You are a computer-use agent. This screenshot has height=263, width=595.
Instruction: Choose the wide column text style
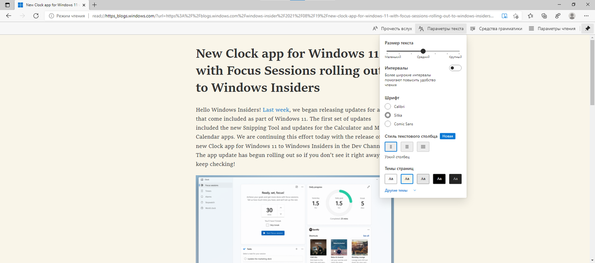pyautogui.click(x=423, y=147)
